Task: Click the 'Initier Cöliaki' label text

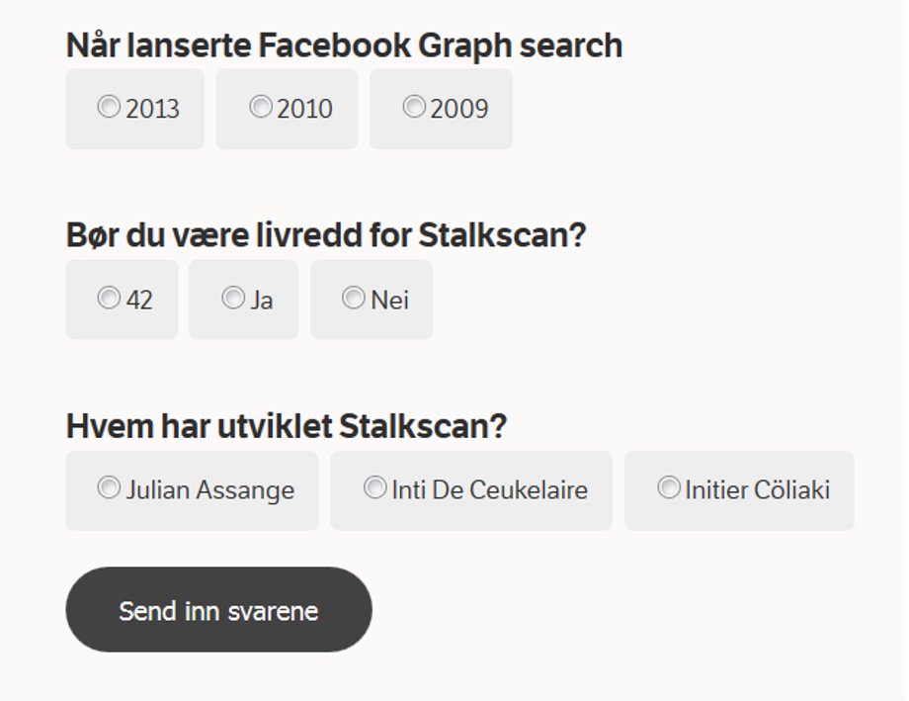Action: pos(757,490)
